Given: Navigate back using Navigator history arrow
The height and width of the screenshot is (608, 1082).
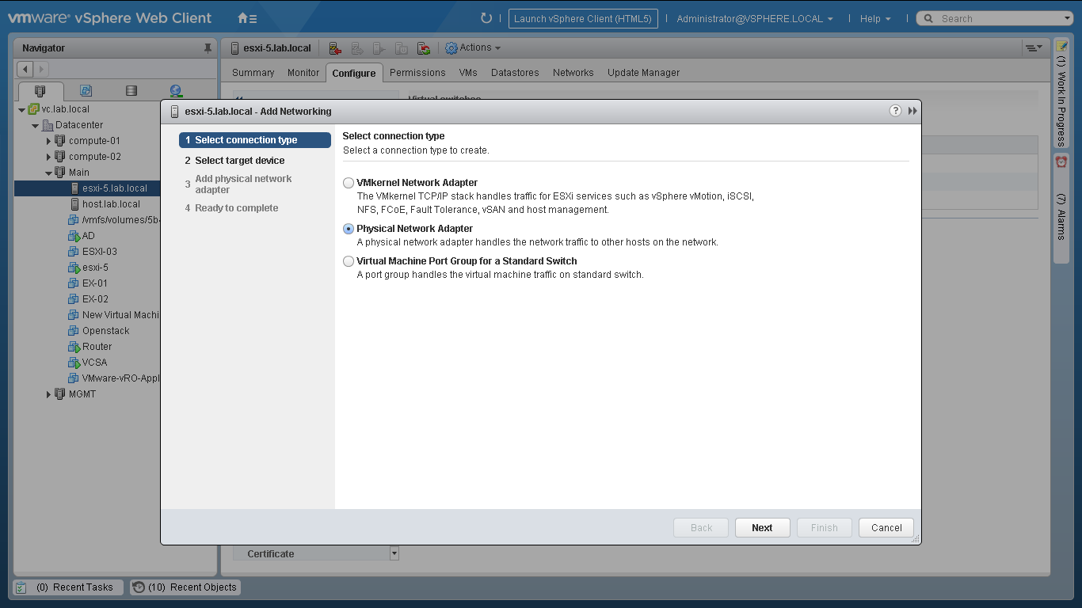Looking at the screenshot, I should (x=25, y=70).
